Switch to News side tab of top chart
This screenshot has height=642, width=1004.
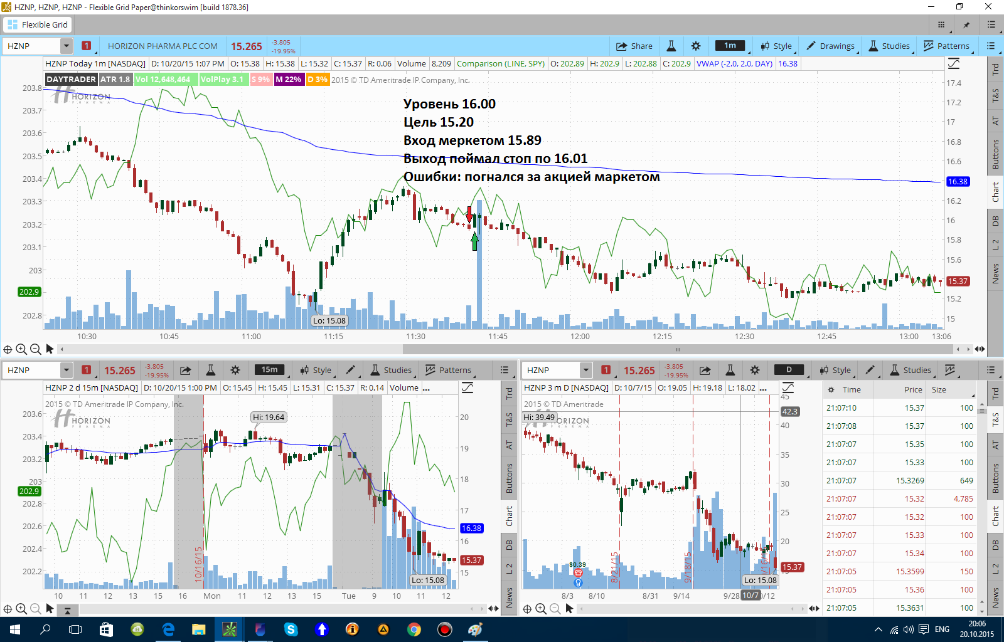pyautogui.click(x=995, y=273)
